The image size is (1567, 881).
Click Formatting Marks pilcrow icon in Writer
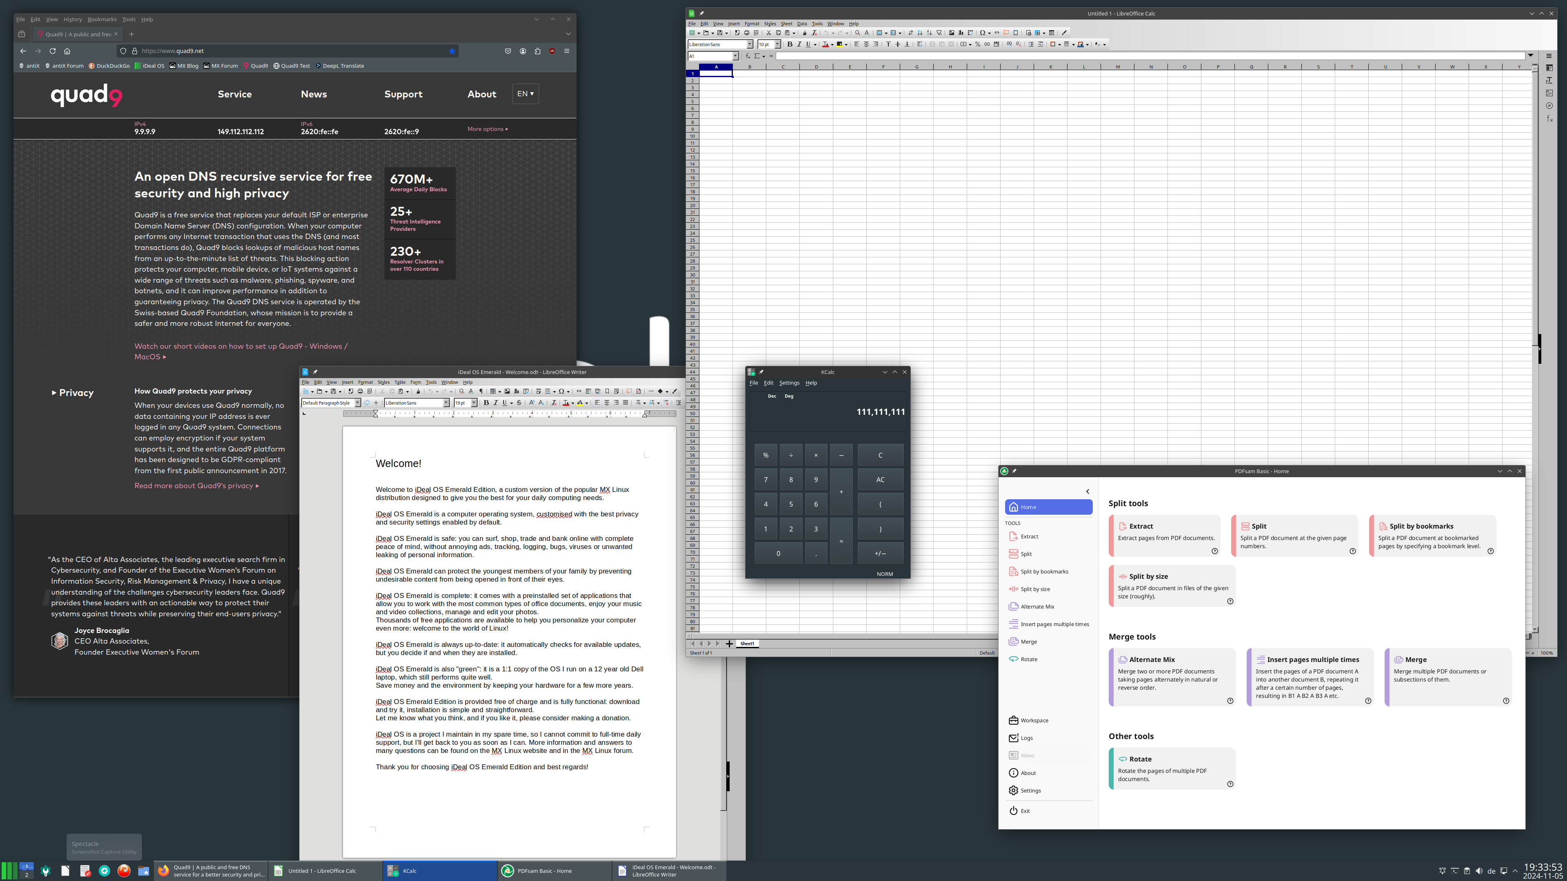pyautogui.click(x=481, y=392)
